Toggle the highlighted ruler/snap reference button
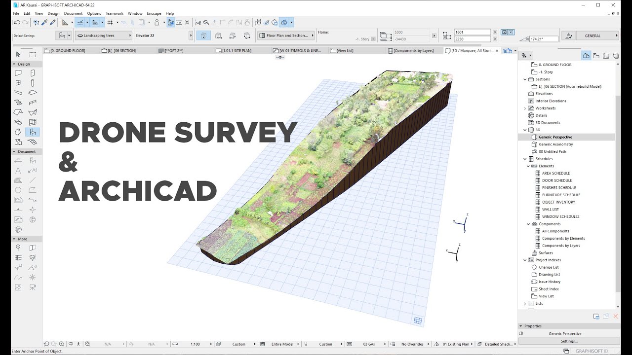Screen dimensions: 632x355 point(95,22)
